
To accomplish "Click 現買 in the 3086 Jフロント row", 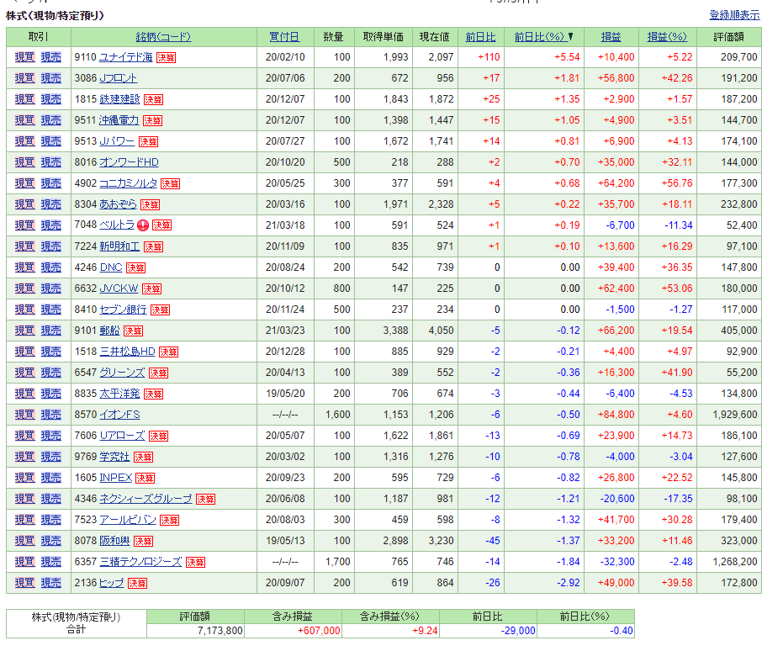I will click(24, 78).
